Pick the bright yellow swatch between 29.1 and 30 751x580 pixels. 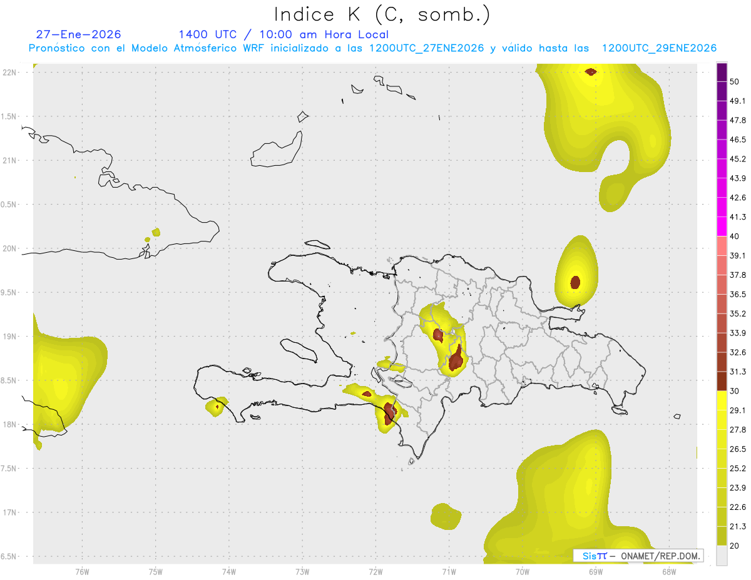[722, 400]
